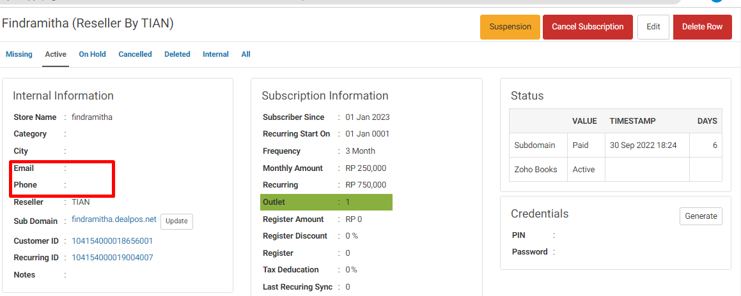Open the On Hold tab
741x296 pixels.
pos(92,54)
